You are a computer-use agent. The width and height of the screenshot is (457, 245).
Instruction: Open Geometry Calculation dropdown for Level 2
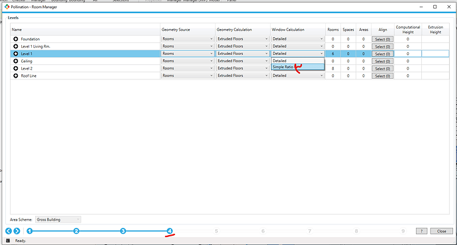pos(242,68)
